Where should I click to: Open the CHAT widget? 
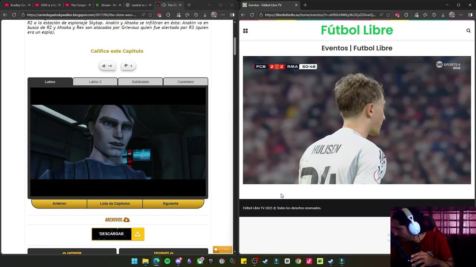(x=222, y=250)
